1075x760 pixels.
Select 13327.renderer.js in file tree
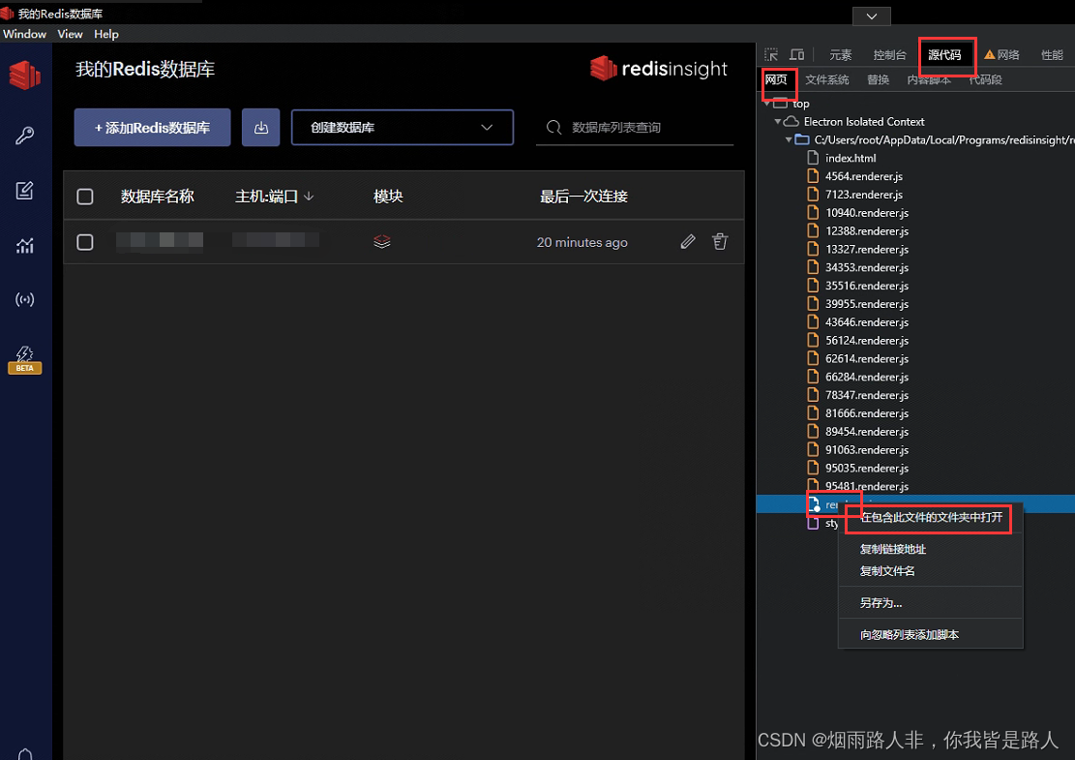coord(867,249)
